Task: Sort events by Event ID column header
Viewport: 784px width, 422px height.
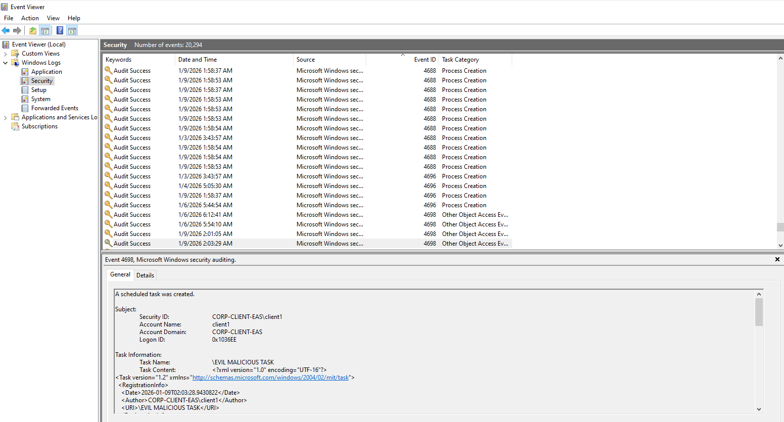Action: point(424,60)
